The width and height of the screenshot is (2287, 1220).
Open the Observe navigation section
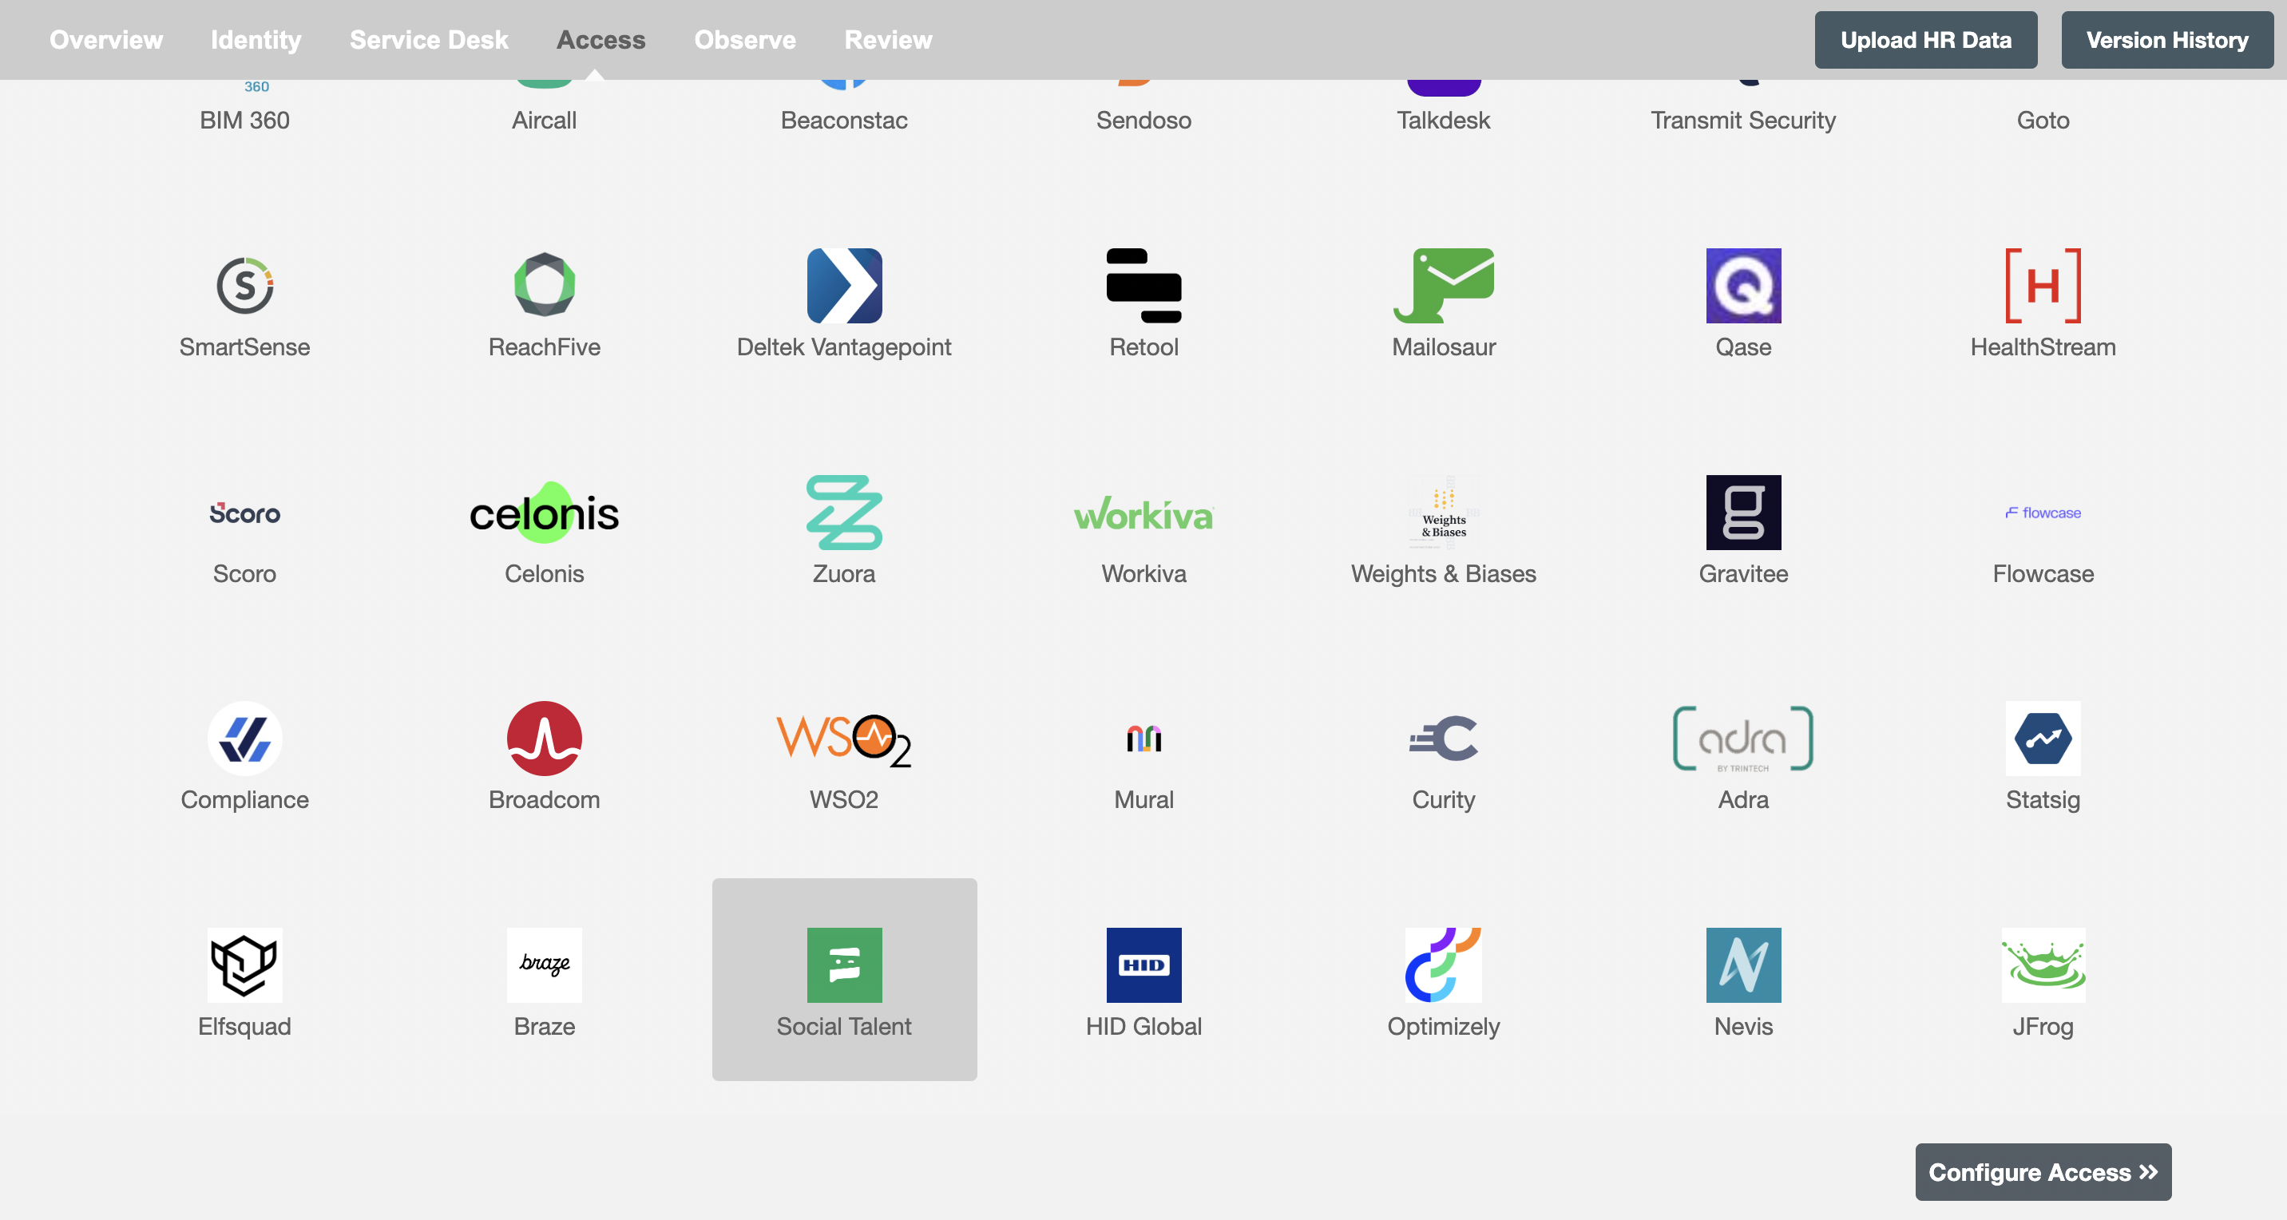tap(744, 39)
